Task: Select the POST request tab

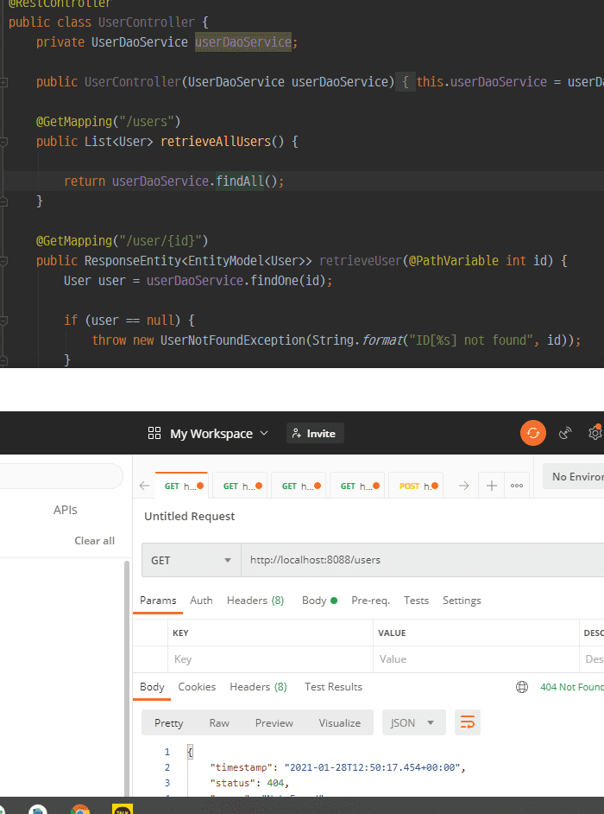Action: [416, 486]
